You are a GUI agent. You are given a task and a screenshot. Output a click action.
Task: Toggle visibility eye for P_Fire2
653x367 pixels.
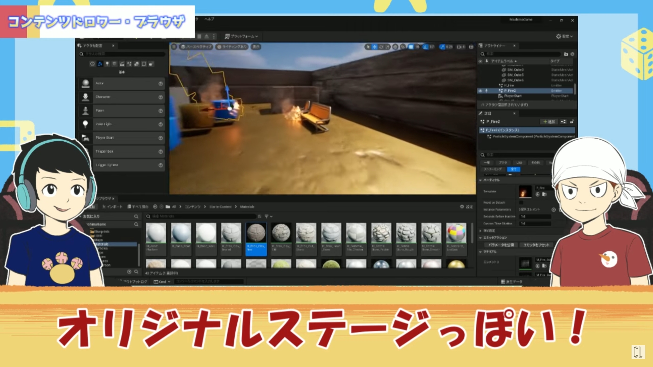480,91
